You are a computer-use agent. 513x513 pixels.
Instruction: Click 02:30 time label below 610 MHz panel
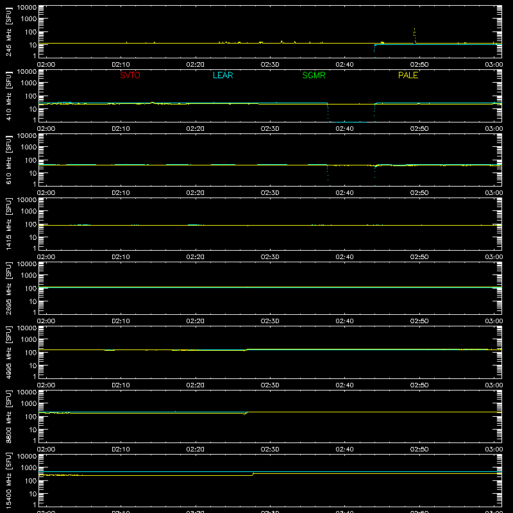point(270,193)
